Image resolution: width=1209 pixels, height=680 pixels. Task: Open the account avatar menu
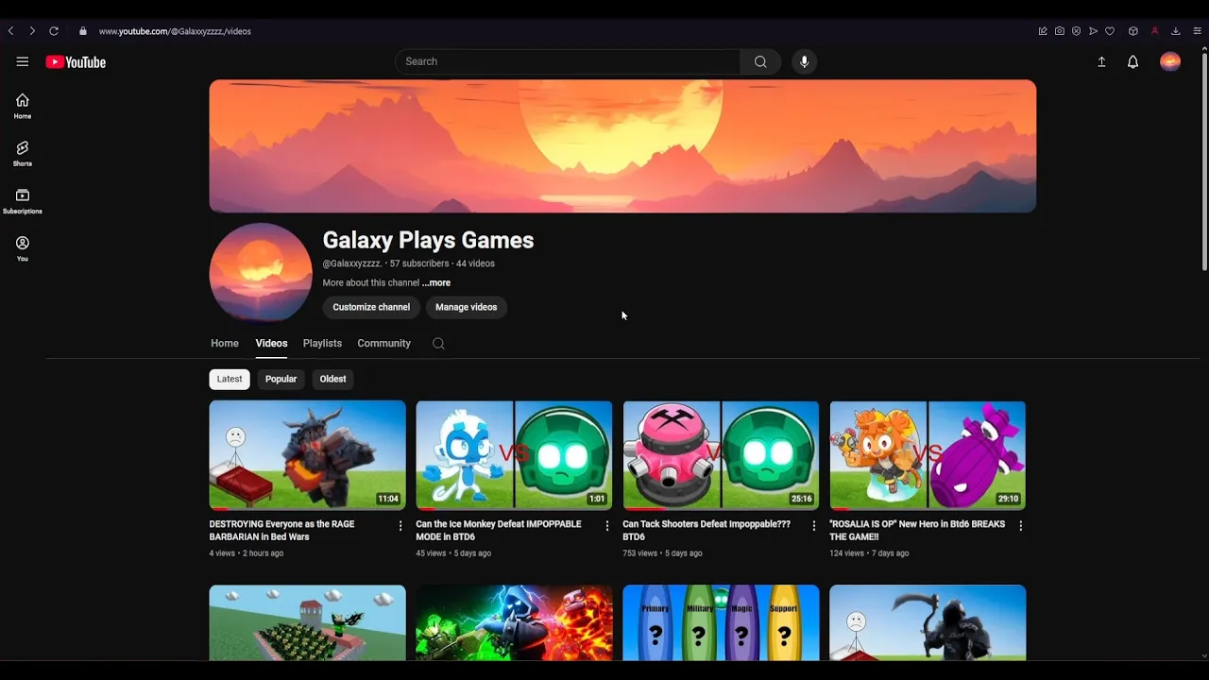pos(1170,61)
